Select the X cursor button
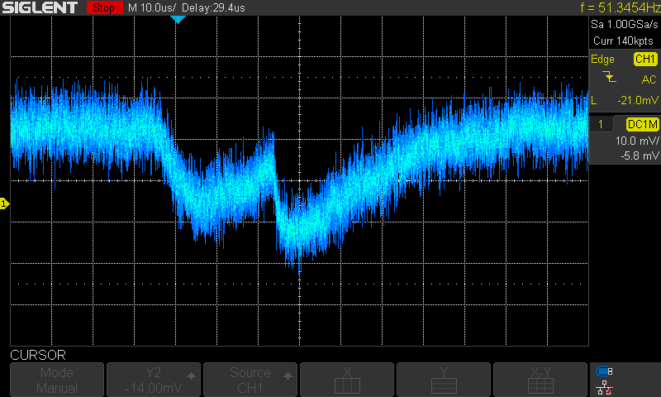The image size is (661, 397). [347, 380]
